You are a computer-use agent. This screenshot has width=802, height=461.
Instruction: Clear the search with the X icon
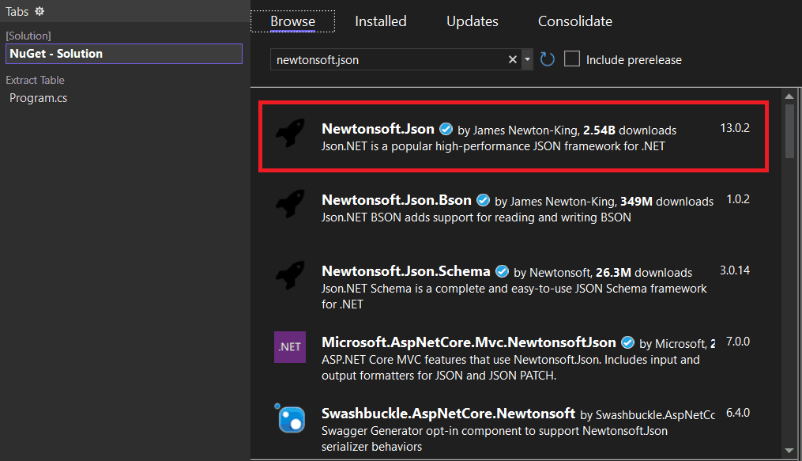[513, 59]
